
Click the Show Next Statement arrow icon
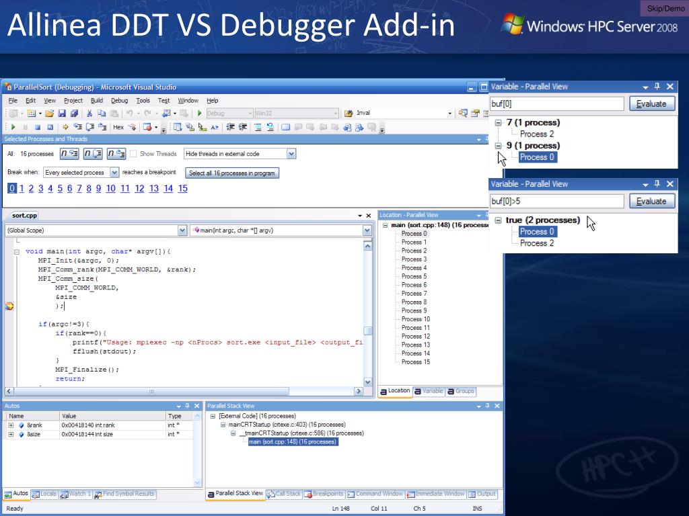pyautogui.click(x=65, y=127)
